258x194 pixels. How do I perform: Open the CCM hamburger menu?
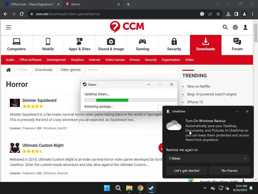pos(9,27)
